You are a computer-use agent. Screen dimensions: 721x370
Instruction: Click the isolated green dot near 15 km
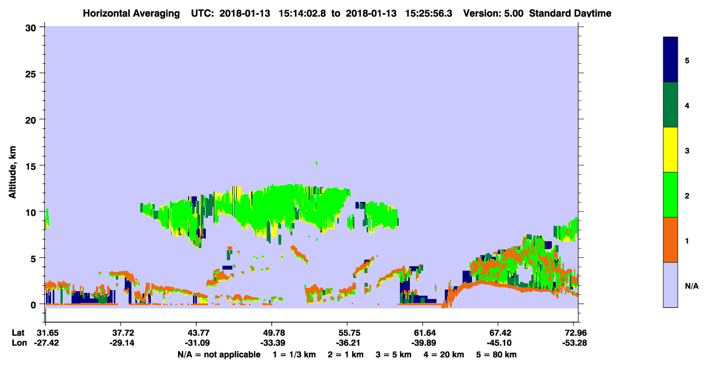[x=316, y=163]
